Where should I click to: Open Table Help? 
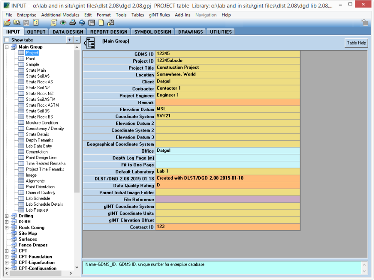click(x=356, y=43)
